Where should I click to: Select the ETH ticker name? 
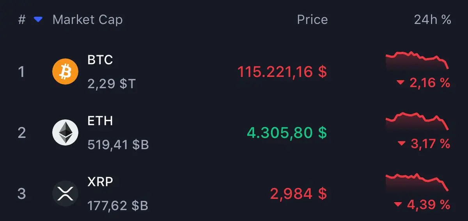(100, 120)
